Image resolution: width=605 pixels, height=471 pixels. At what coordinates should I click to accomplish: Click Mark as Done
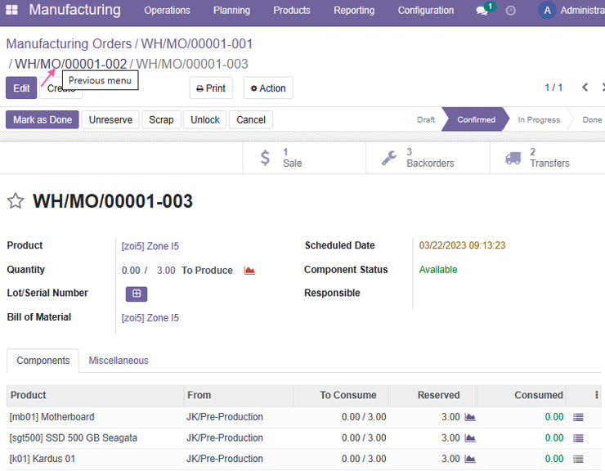[43, 119]
